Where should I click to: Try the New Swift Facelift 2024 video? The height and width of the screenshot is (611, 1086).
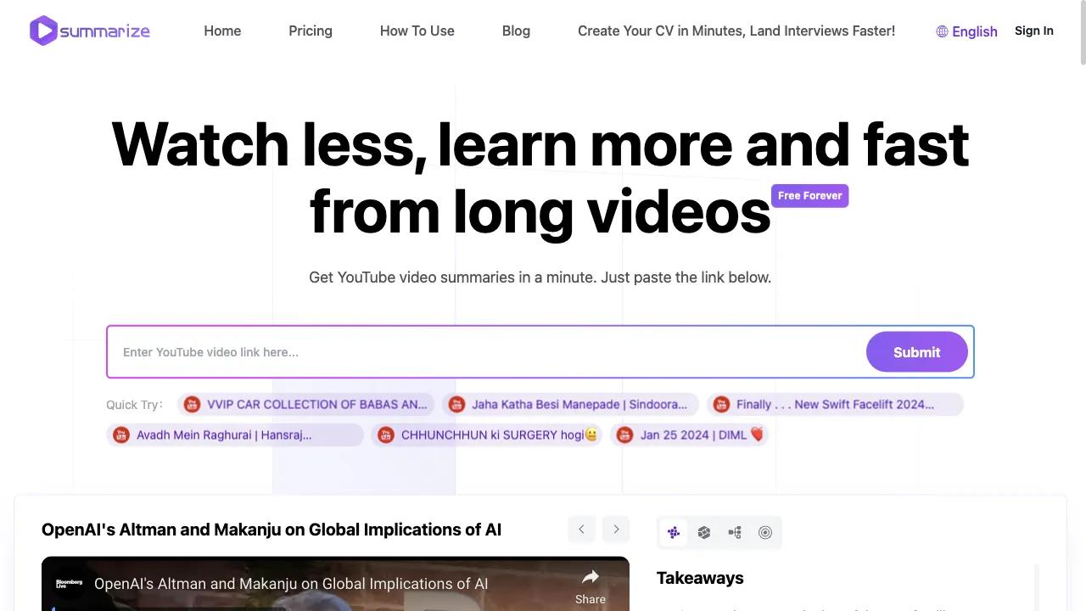(x=836, y=405)
